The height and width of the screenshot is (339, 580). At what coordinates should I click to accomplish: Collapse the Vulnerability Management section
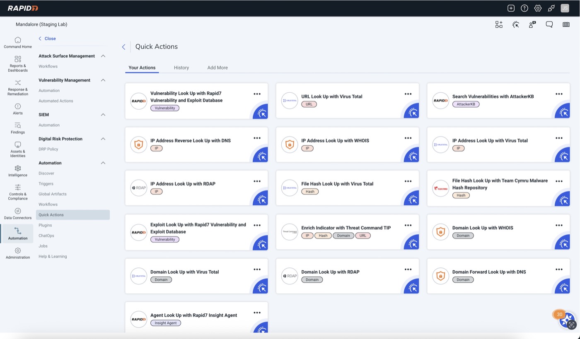click(x=103, y=80)
